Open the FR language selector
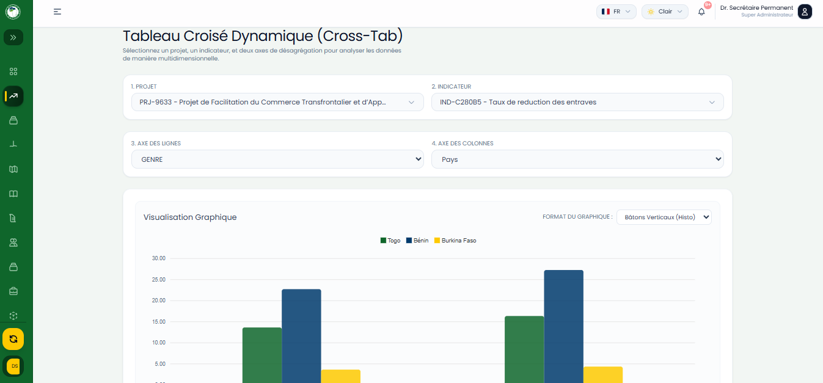This screenshot has height=383, width=823. 616,12
